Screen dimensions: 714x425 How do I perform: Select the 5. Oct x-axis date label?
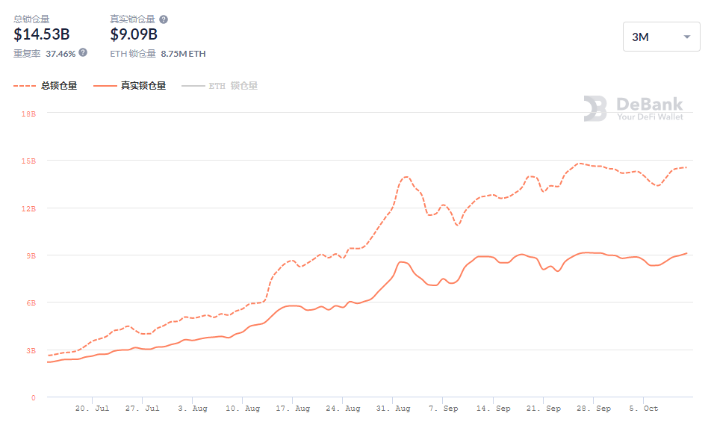pyautogui.click(x=644, y=409)
